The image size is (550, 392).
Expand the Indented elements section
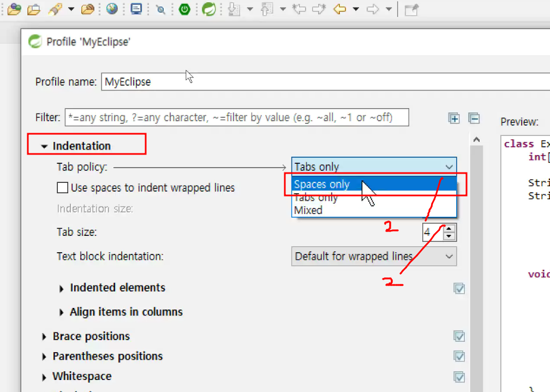(x=61, y=289)
